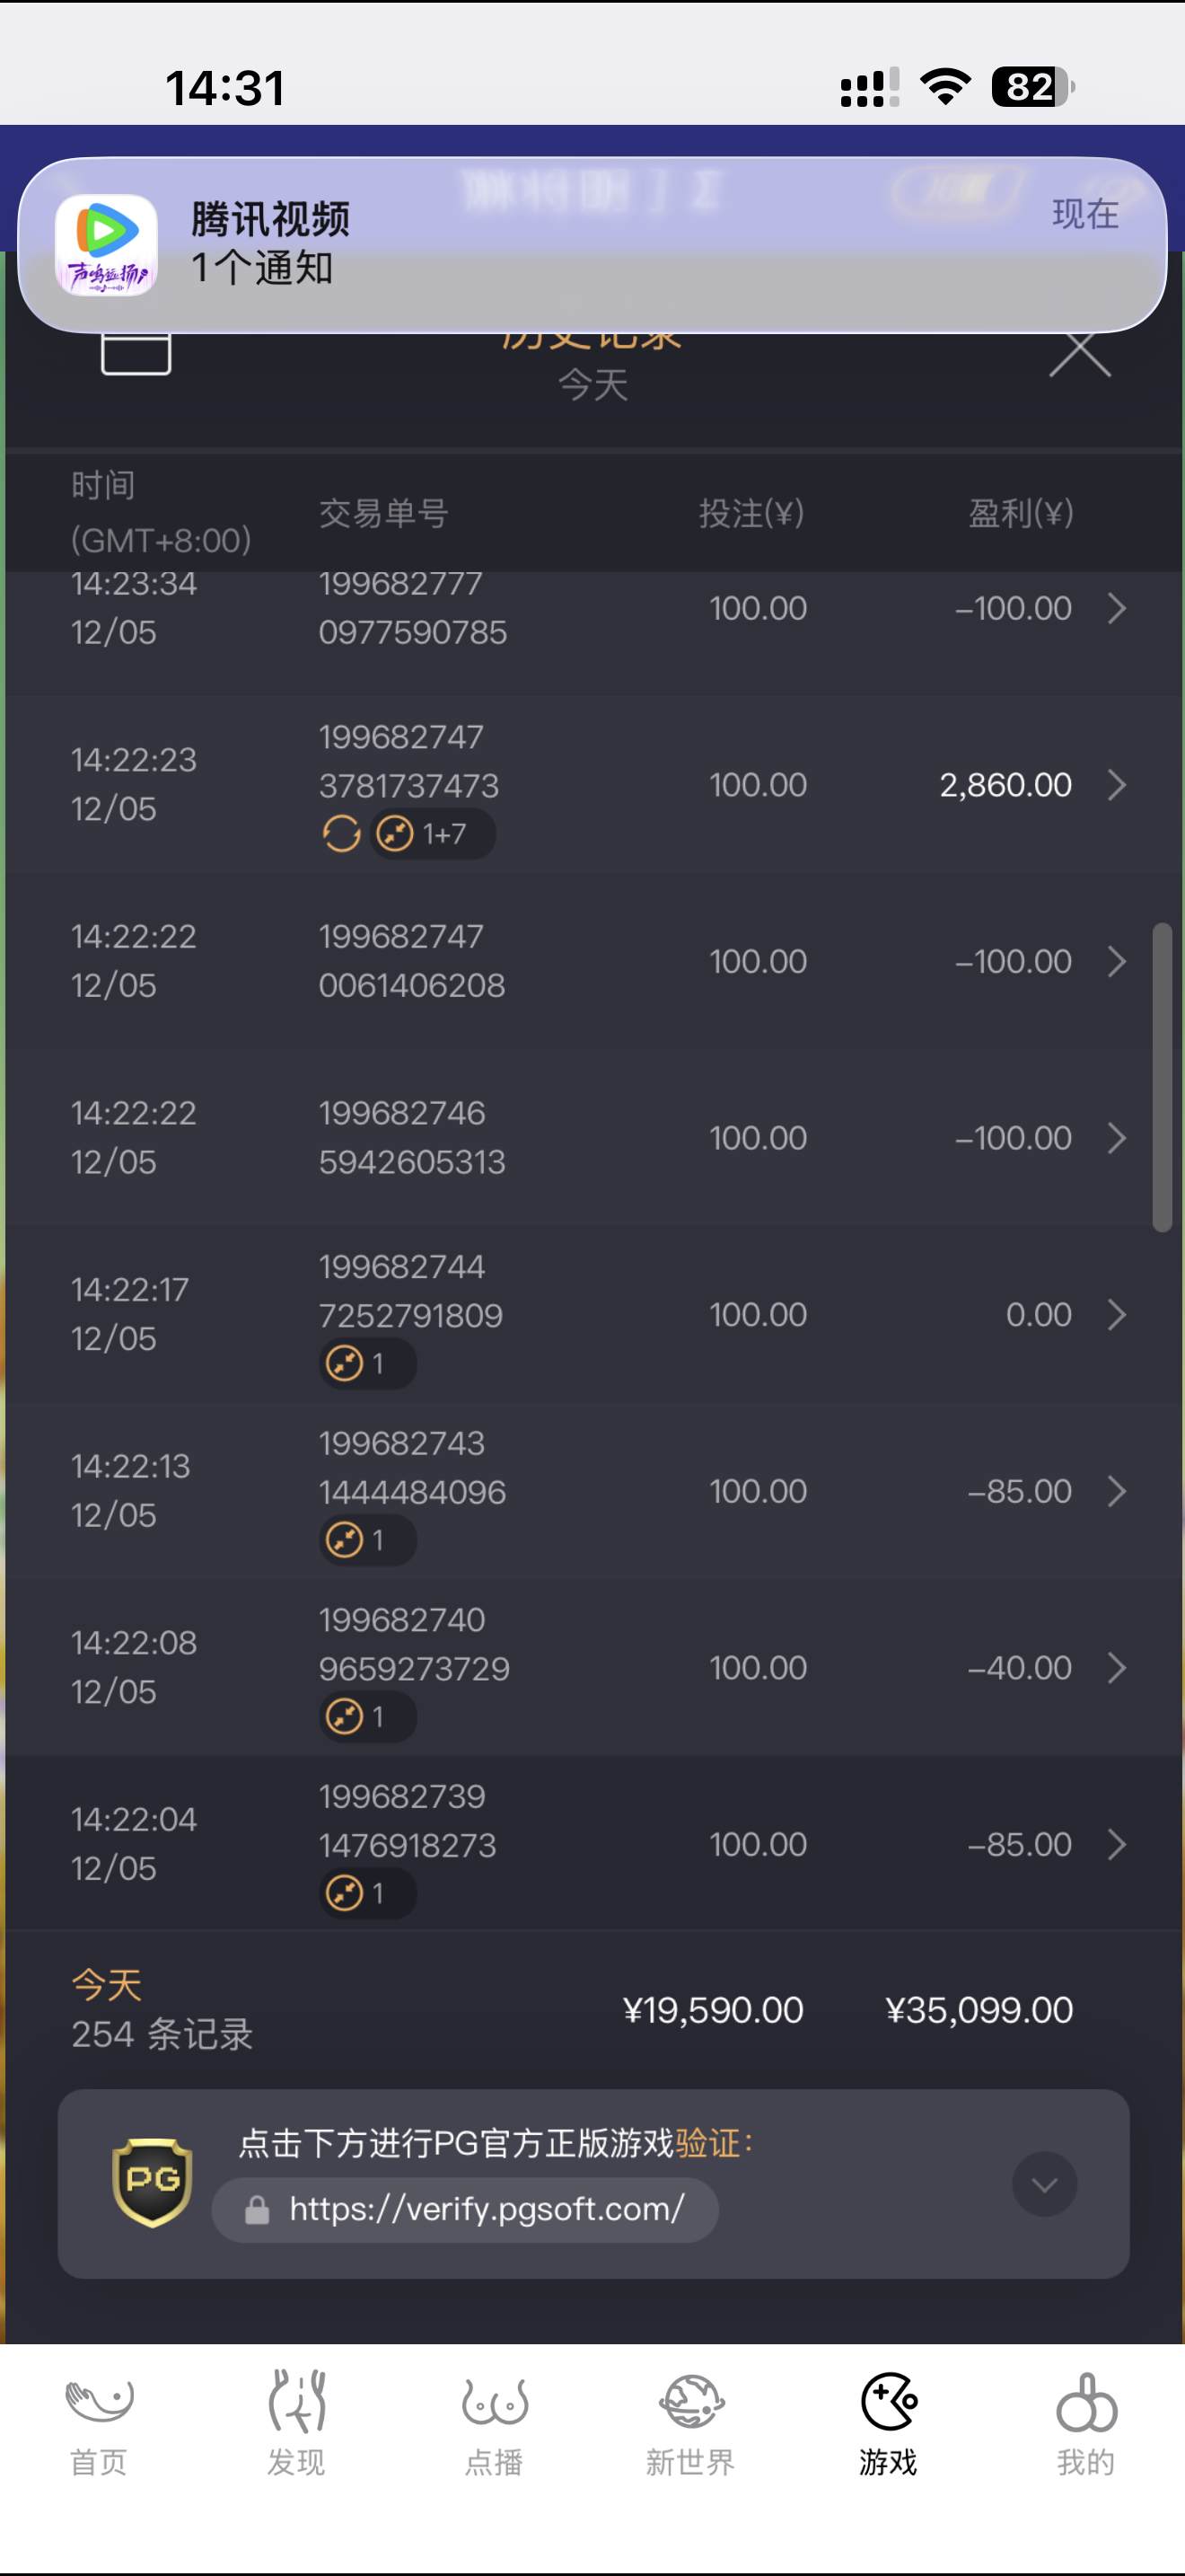
Task: Open details for the 14:23:34 record
Action: (x=1117, y=608)
